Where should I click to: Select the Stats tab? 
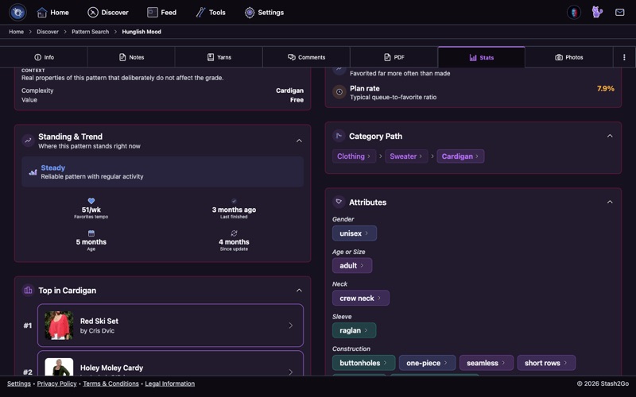482,57
